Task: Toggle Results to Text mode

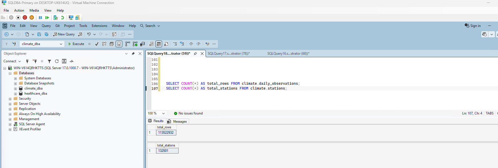Action: pos(151,44)
